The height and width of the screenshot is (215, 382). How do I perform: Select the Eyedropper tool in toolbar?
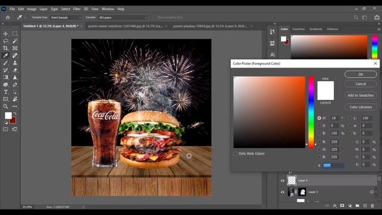pyautogui.click(x=5, y=56)
